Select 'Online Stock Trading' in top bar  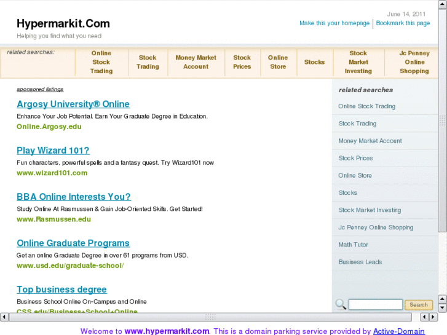[x=101, y=62]
